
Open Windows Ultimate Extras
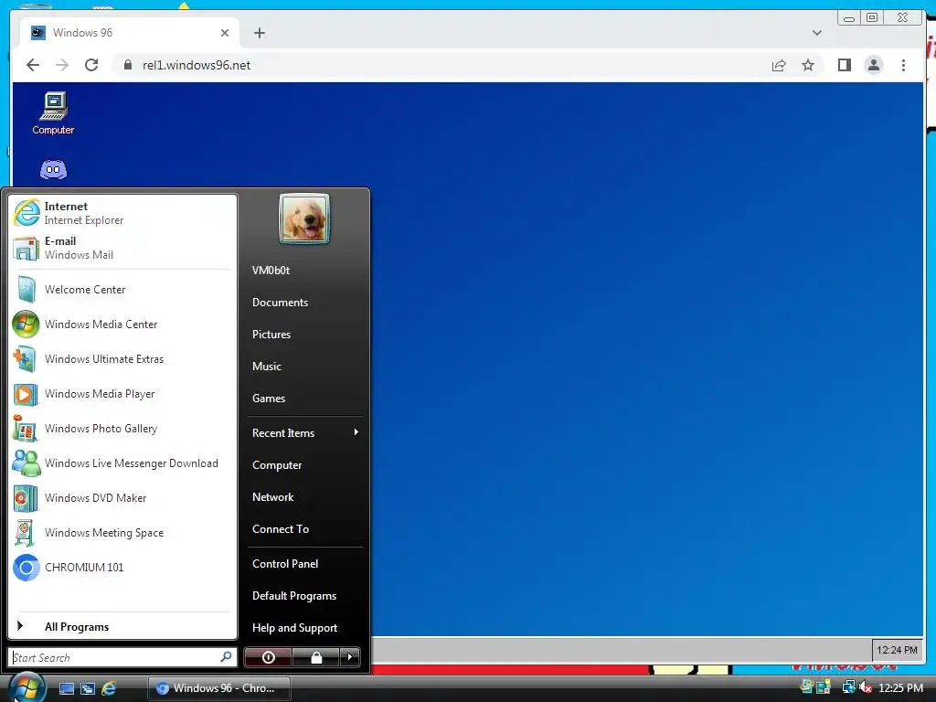coord(122,358)
